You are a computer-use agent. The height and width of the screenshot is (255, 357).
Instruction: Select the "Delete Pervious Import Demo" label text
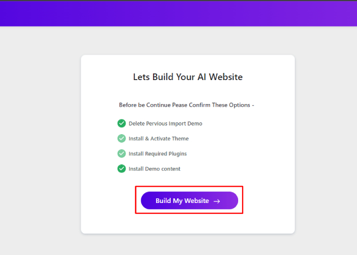[165, 123]
